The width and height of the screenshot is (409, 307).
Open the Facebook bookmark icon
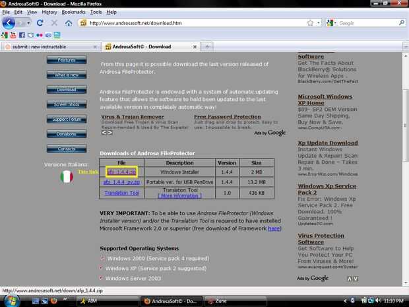[22, 35]
